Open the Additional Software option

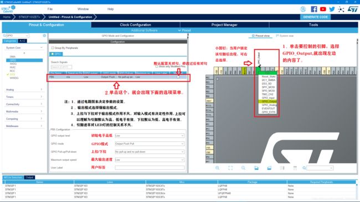pos(144,30)
